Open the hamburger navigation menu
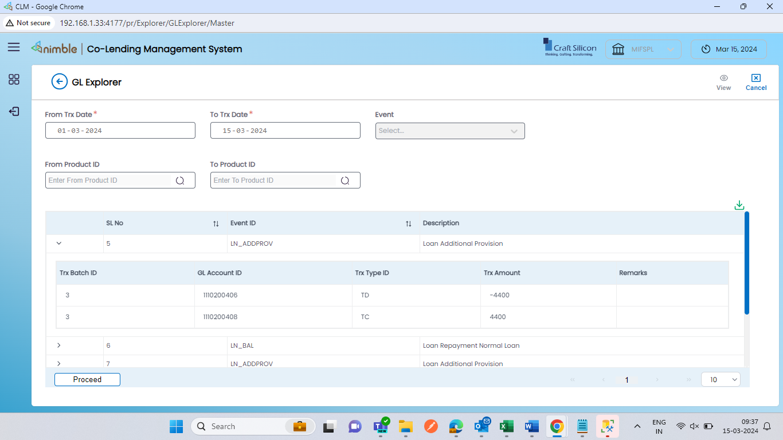The width and height of the screenshot is (783, 440). pyautogui.click(x=14, y=48)
